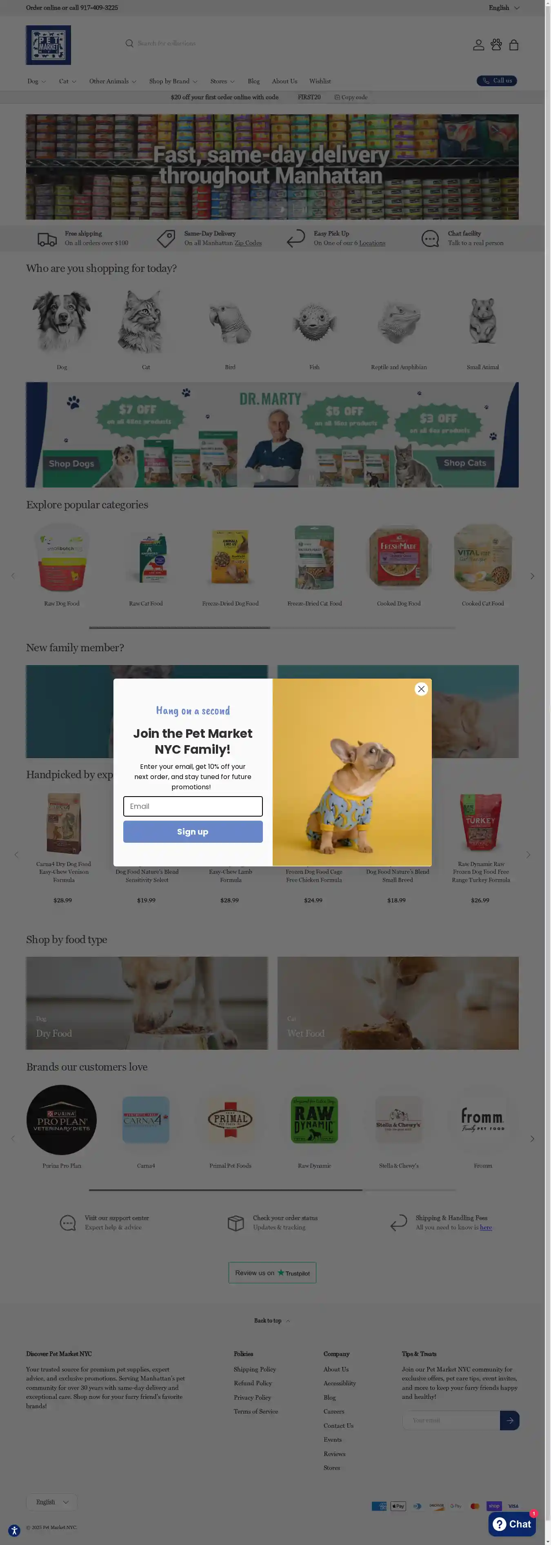The width and height of the screenshot is (551, 1545).
Task: Open the Blog menu item
Action: tap(253, 81)
